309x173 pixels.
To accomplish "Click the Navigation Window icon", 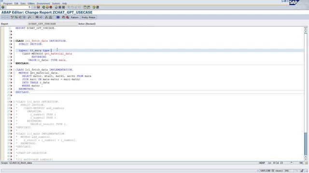I will click(50, 17).
